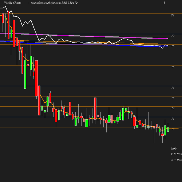Click the price axis label 13
The image size is (182, 182).
pos(173,98)
